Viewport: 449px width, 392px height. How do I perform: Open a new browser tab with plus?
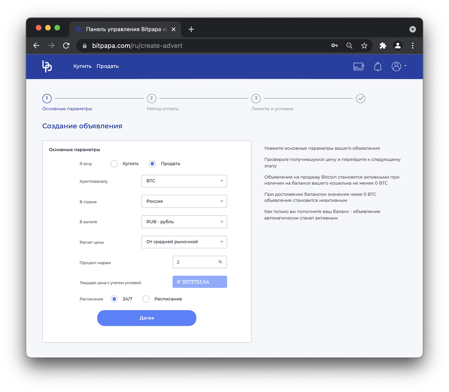click(x=191, y=29)
